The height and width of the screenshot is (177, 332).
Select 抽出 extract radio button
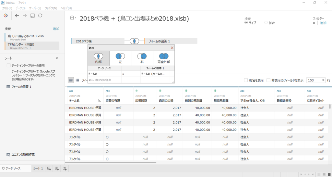(266, 23)
